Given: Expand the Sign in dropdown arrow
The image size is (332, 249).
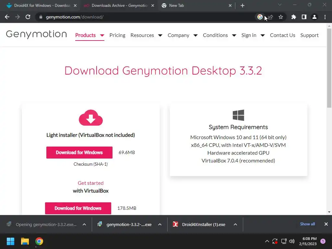Looking at the screenshot, I should click(263, 35).
